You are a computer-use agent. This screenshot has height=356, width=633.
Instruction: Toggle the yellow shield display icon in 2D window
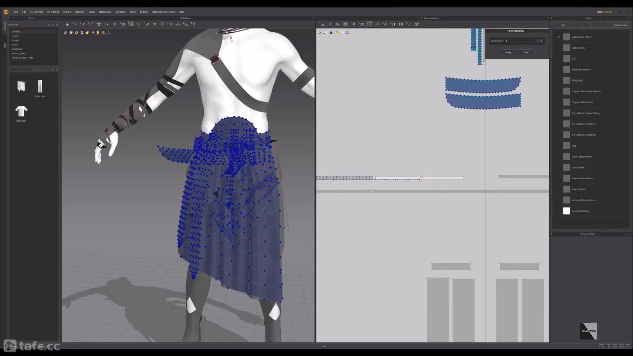point(337,33)
